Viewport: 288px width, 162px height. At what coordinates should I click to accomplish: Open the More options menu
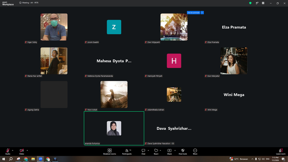tap(195, 152)
